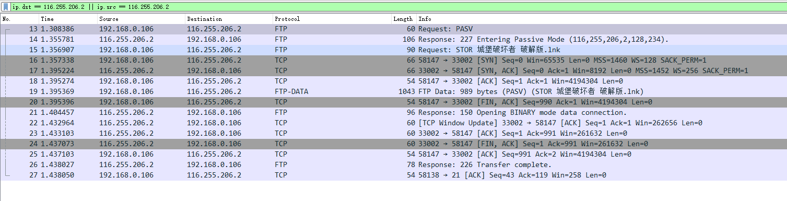Viewport: 787px width, 201px height.
Task: Select packet 18 ACK Seq=1 row
Action: pos(394,81)
